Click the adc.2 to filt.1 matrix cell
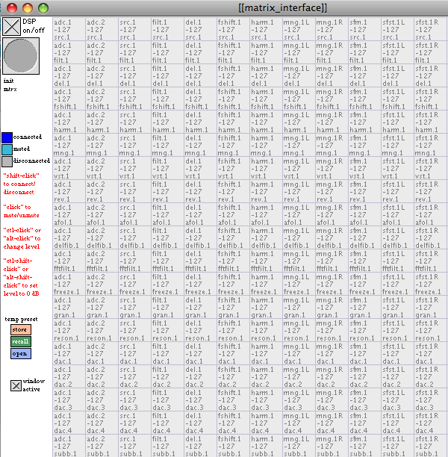 pos(102,53)
